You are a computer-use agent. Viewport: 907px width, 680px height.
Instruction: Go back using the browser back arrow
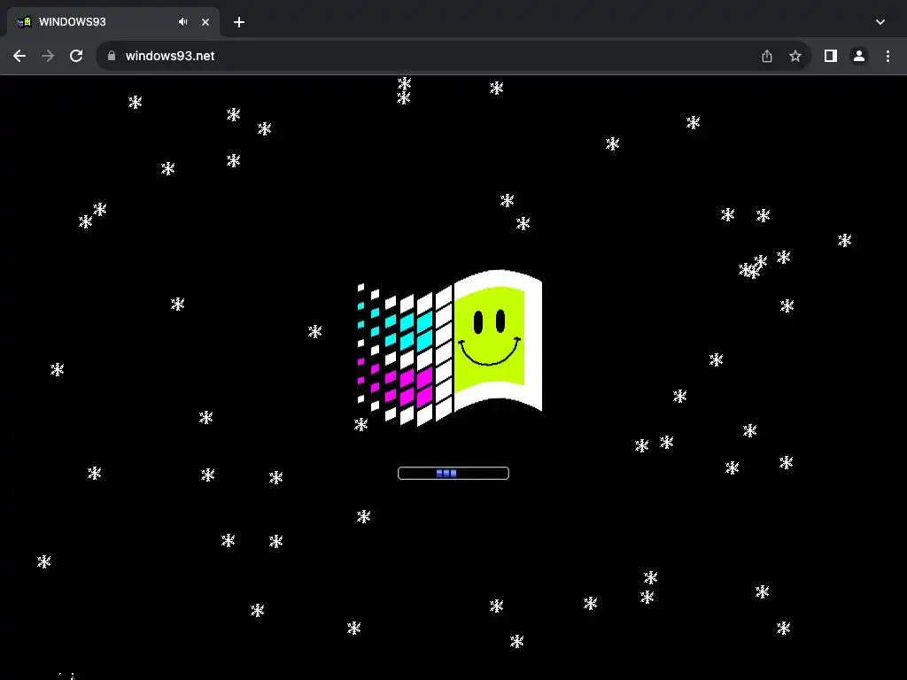[19, 56]
